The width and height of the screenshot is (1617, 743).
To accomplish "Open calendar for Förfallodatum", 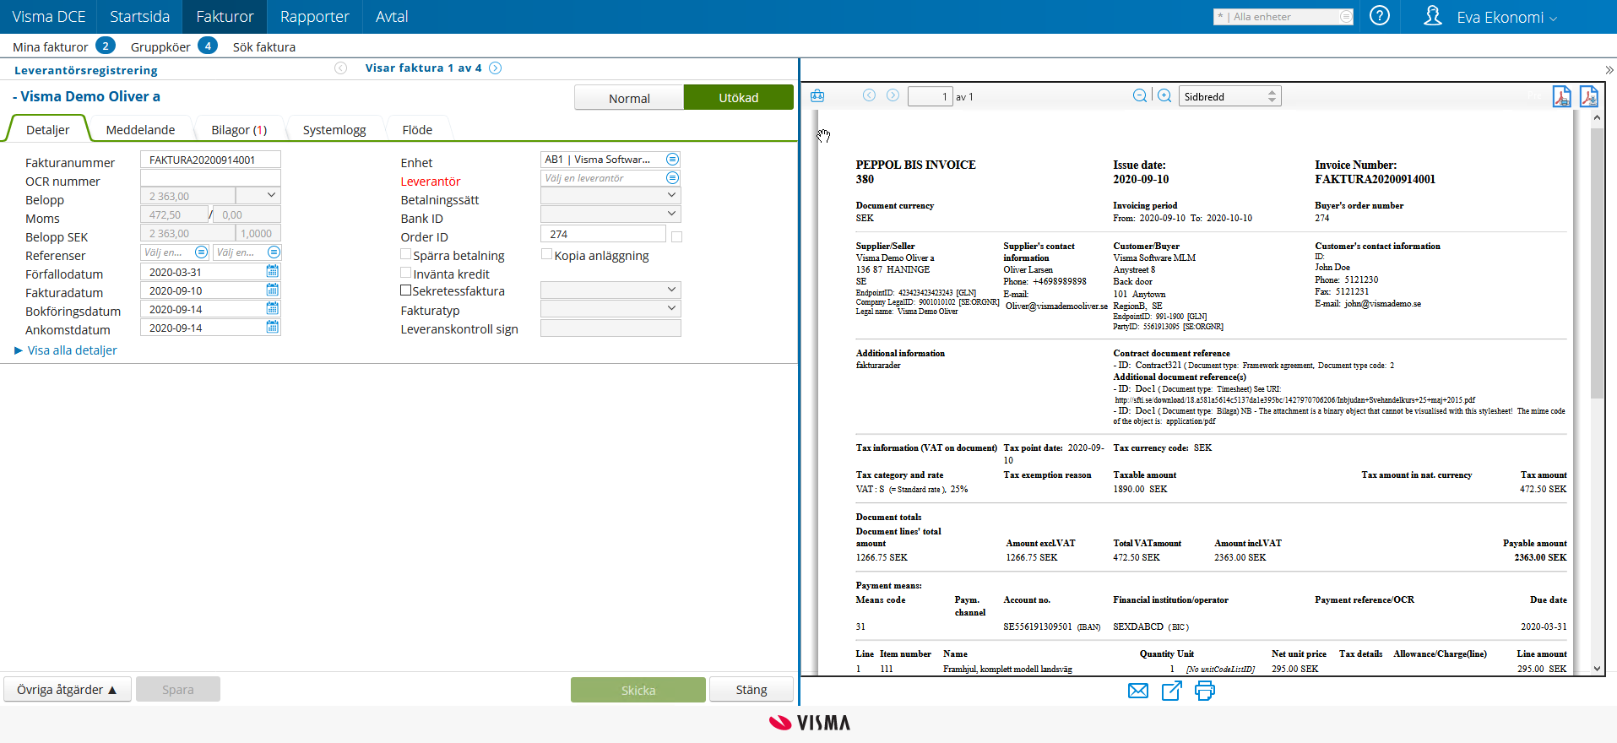I will tap(272, 272).
